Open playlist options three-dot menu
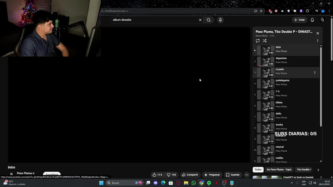This screenshot has width=333, height=187. click(x=318, y=41)
